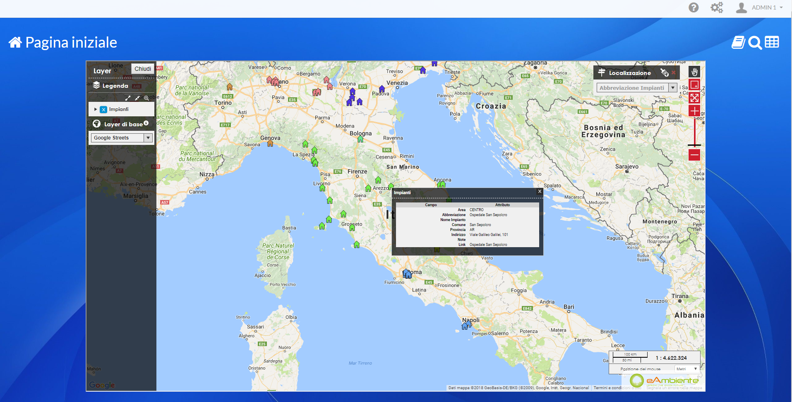The width and height of the screenshot is (792, 402).
Task: Click the Pagina iniziale page title
Action: tap(71, 42)
